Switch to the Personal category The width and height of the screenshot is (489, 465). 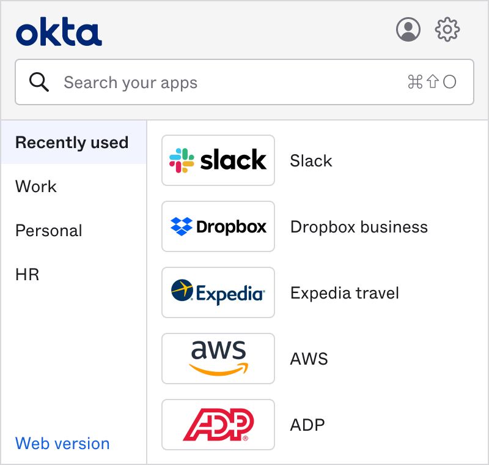click(49, 231)
